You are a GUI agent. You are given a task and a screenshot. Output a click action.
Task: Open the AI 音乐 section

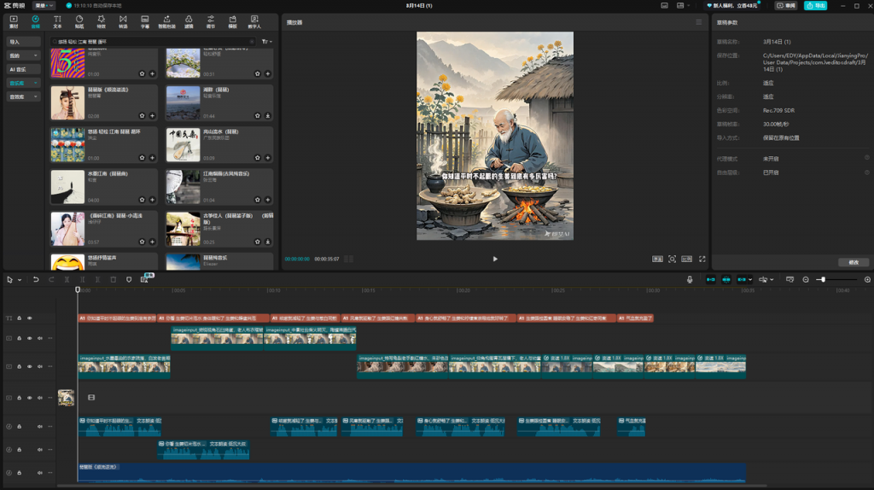[x=23, y=69]
